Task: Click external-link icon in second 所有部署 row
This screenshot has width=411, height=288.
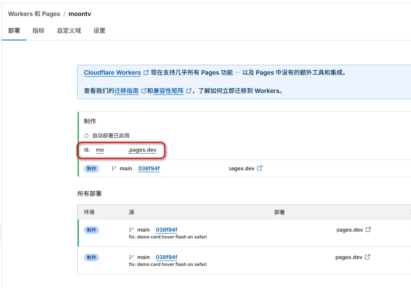Action: (x=368, y=257)
